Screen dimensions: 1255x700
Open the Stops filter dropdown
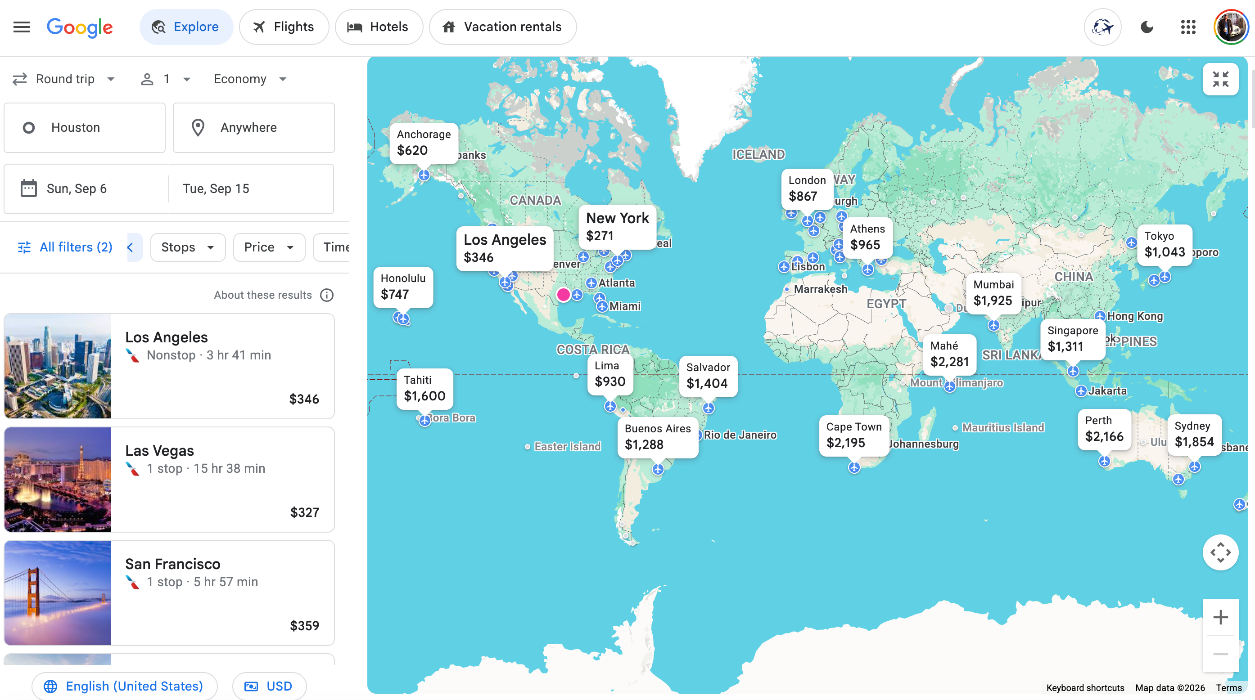point(188,247)
